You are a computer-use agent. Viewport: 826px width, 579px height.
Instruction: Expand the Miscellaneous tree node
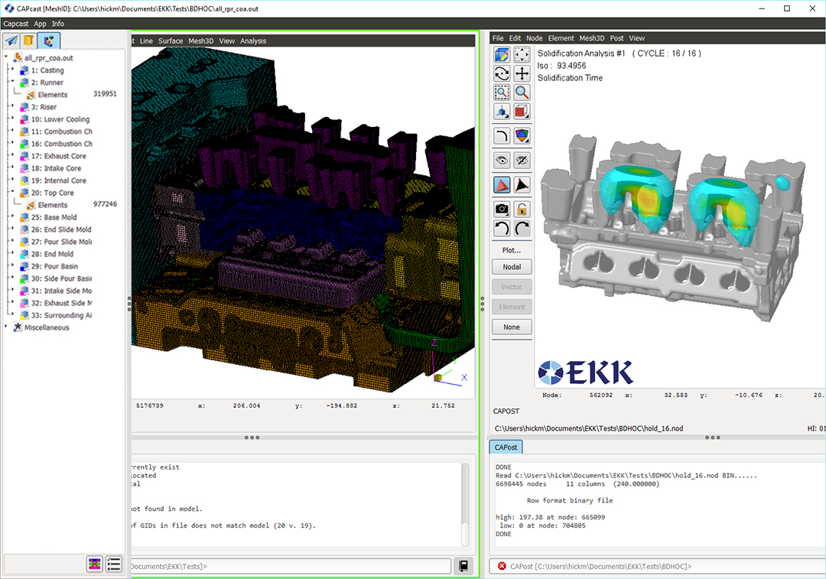pyautogui.click(x=6, y=326)
